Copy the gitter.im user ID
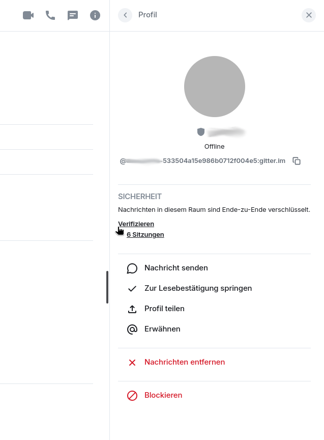Viewport: 324px width, 440px height. coord(297,161)
